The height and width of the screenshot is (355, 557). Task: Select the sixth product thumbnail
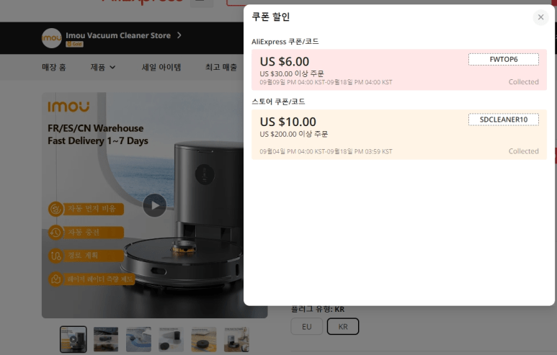[236, 339]
